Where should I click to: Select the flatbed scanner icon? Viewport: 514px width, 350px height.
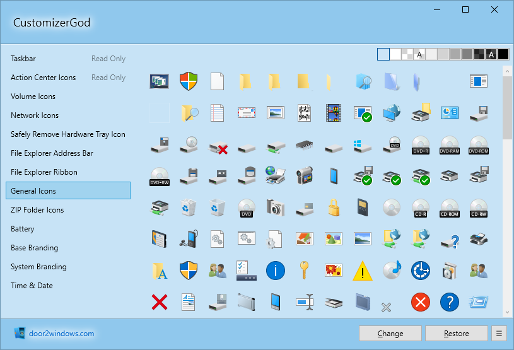pyautogui.click(x=334, y=303)
